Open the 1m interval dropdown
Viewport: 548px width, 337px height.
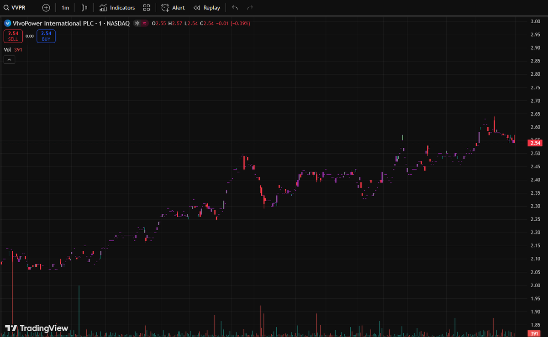[65, 8]
